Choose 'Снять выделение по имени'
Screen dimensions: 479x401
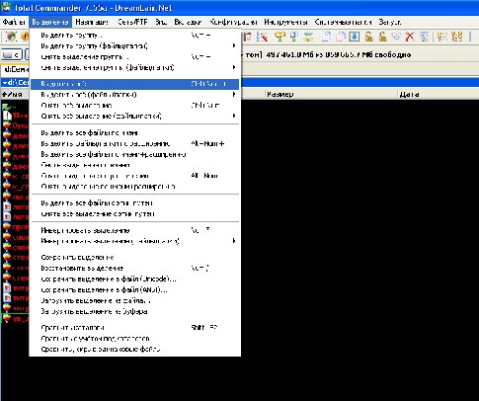(x=135, y=165)
